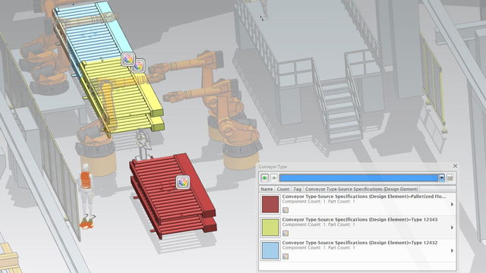This screenshot has height=273, width=486.
Task: Click the color wheel badge on the yellow conveyor
Action: pos(138,66)
